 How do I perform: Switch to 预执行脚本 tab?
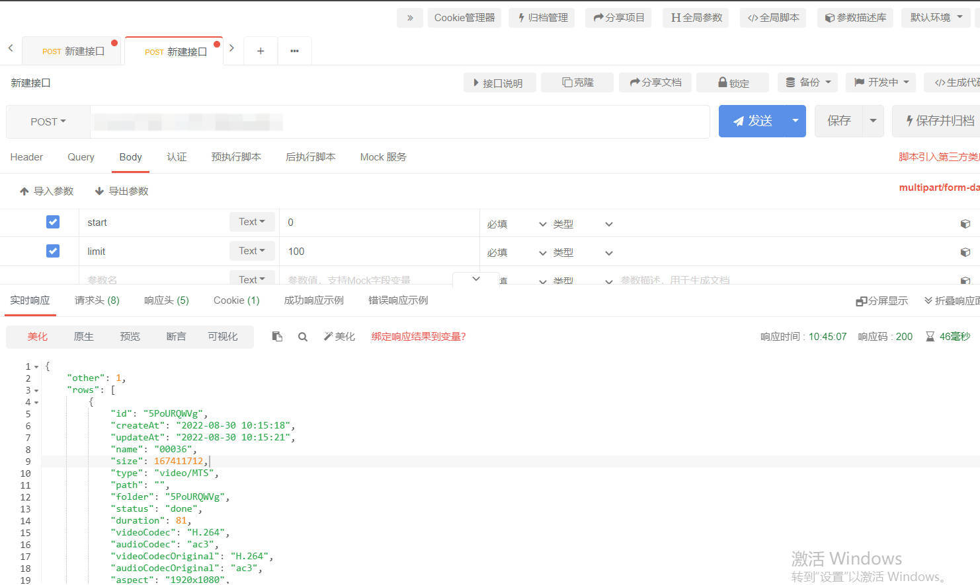[236, 157]
